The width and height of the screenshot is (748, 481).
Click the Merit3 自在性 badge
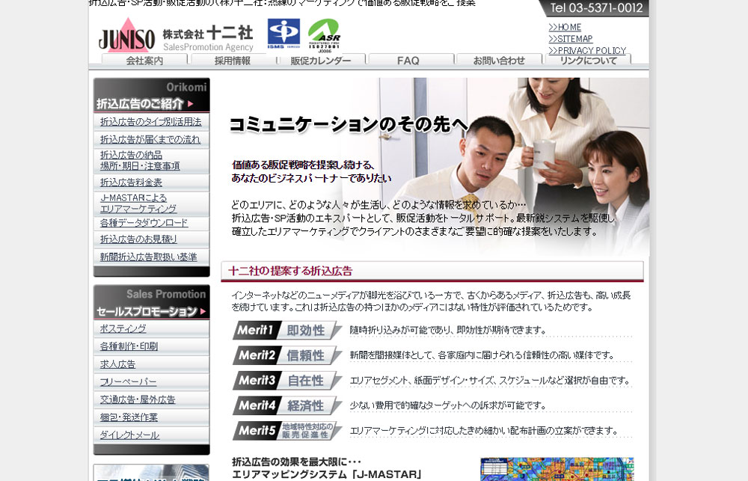(x=286, y=381)
